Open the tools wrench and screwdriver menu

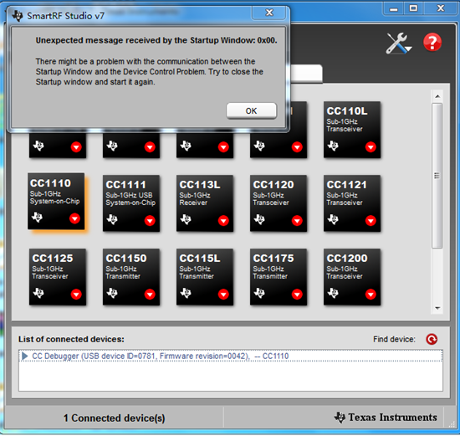click(398, 44)
